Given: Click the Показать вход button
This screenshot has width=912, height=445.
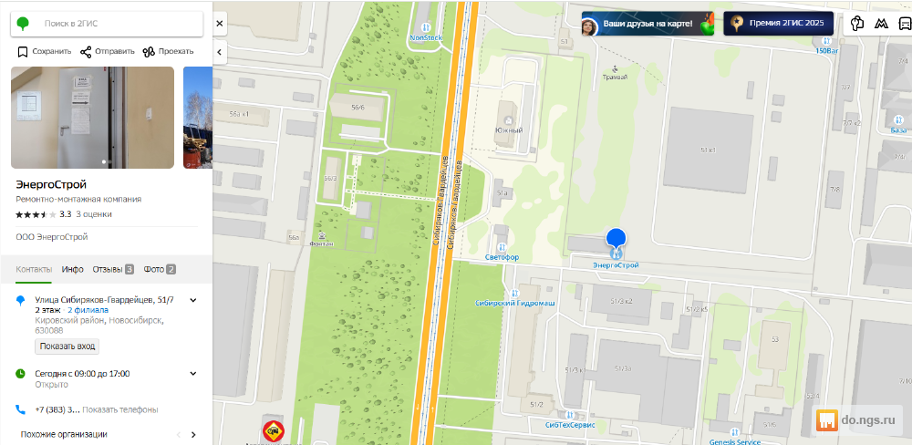Looking at the screenshot, I should click(x=67, y=347).
